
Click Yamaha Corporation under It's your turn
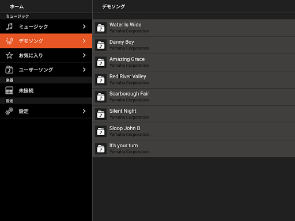tap(129, 152)
